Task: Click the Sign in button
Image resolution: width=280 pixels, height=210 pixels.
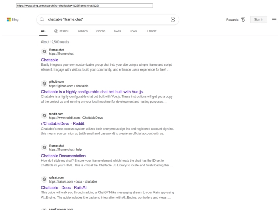Action: [259, 20]
